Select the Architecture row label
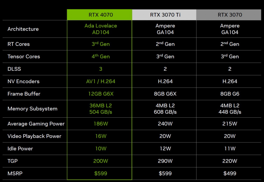The height and width of the screenshot is (182, 264). coord(23,29)
